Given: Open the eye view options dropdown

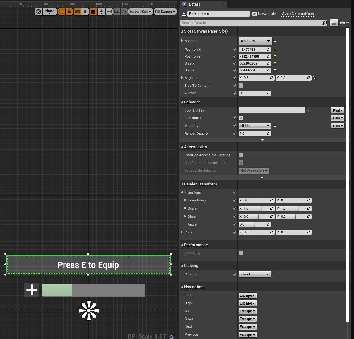Looking at the screenshot, I should [x=344, y=23].
